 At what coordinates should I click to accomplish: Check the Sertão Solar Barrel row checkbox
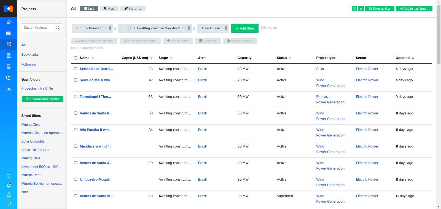76,69
